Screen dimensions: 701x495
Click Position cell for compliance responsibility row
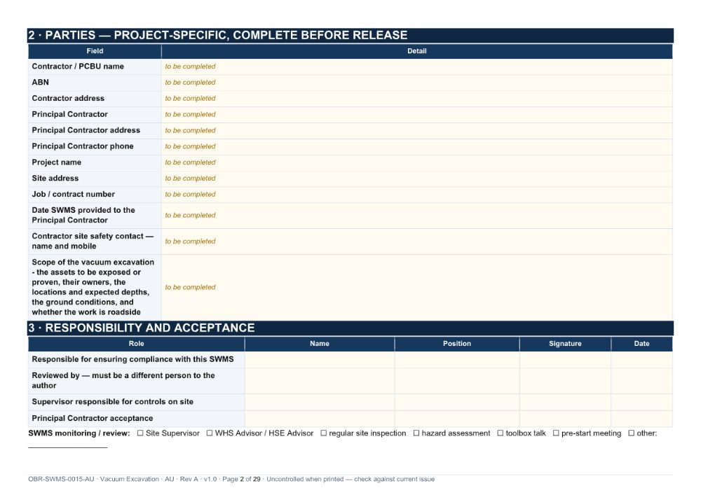457,360
